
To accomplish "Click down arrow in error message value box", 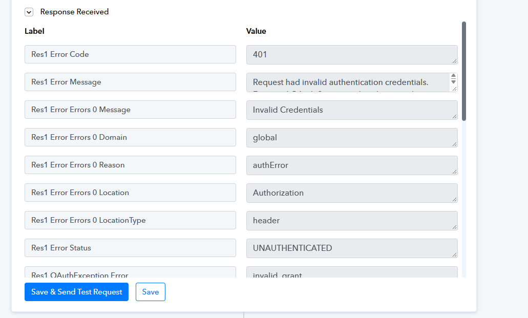I will 454,81.
